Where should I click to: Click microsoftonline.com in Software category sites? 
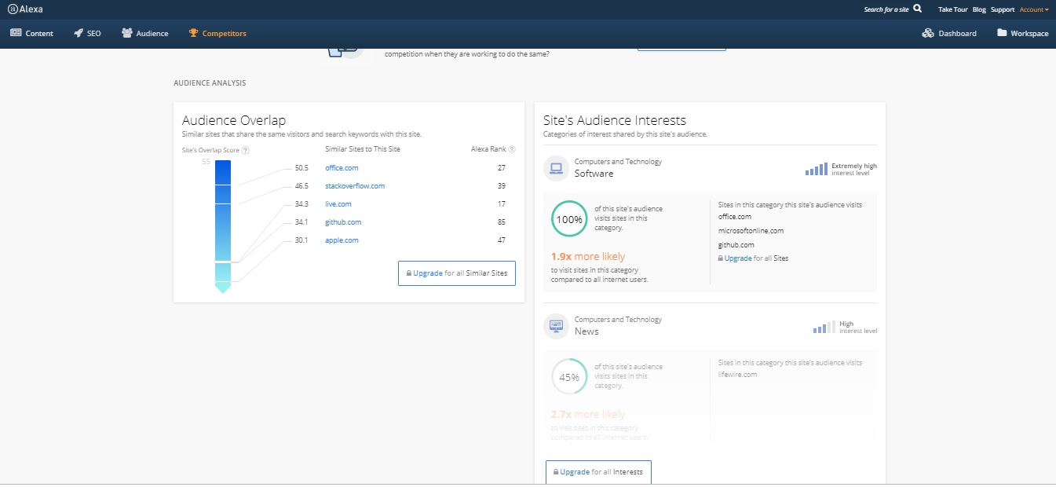click(x=751, y=231)
